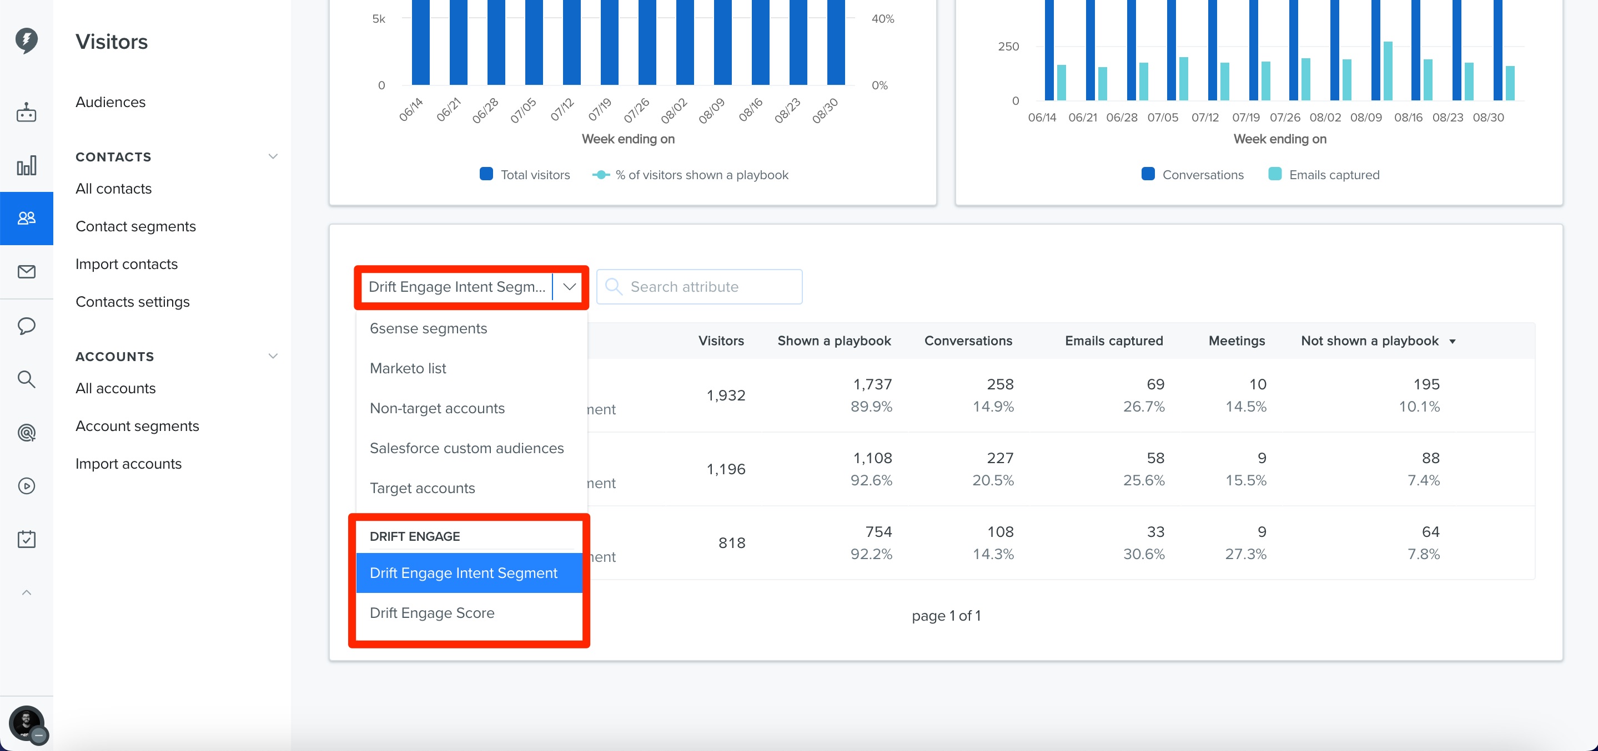Choose Marketo list option
The width and height of the screenshot is (1598, 751).
click(x=470, y=368)
